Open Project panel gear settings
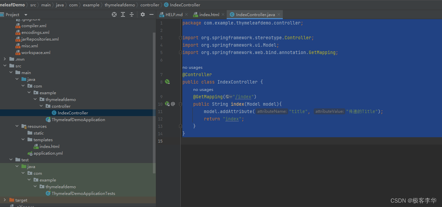 tap(143, 14)
